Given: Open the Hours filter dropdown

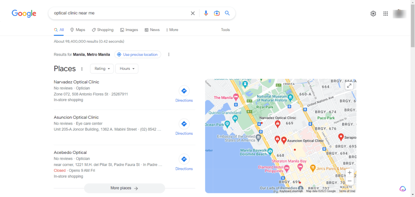Looking at the screenshot, I should [127, 69].
